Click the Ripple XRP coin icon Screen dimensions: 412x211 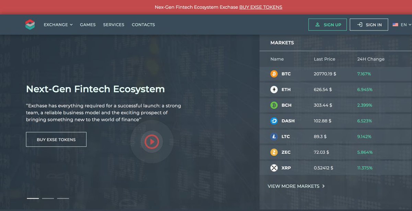pos(274,168)
